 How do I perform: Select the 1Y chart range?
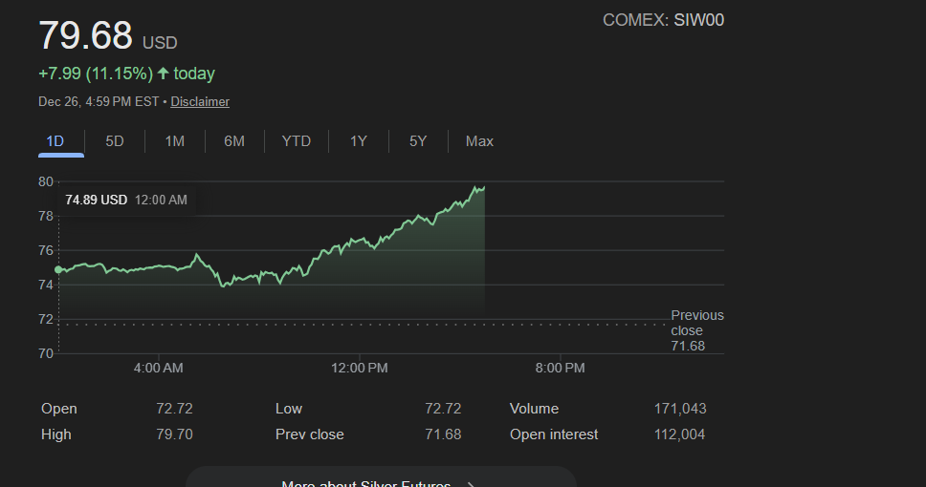tap(359, 141)
